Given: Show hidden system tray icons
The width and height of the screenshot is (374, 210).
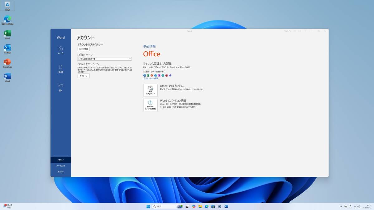Looking at the screenshot, I should pyautogui.click(x=341, y=207).
